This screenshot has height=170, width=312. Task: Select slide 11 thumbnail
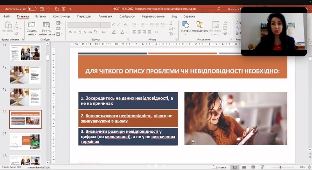click(x=25, y=53)
